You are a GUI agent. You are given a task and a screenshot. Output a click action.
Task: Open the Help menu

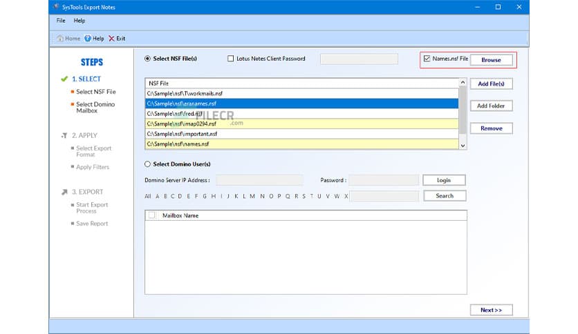[80, 21]
